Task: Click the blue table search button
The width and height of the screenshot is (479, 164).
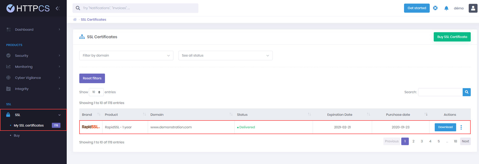Action: point(467,92)
